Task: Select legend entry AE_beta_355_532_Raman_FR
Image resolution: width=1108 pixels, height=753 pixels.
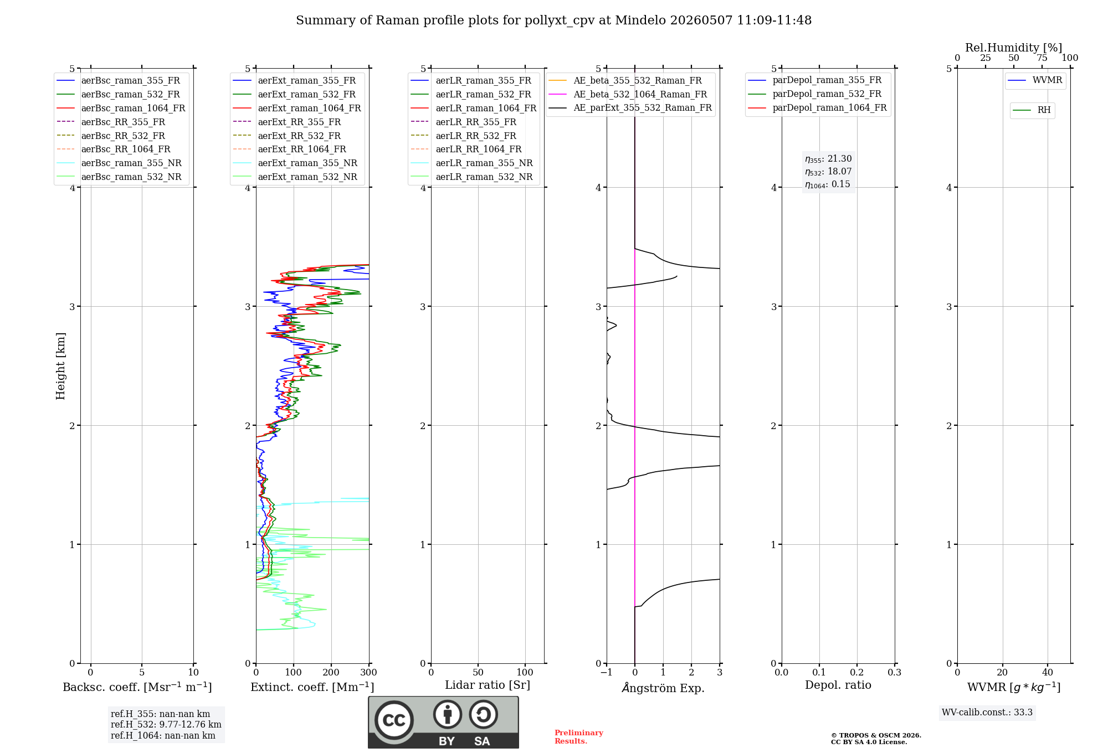Action: coord(625,81)
